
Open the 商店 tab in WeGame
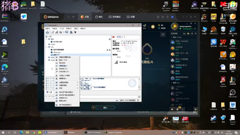(x=99, y=17)
